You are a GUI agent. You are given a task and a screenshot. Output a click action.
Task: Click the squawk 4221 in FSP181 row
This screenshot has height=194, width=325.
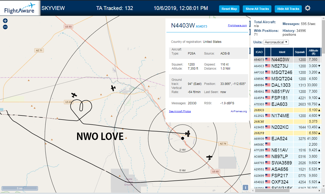click(302, 98)
